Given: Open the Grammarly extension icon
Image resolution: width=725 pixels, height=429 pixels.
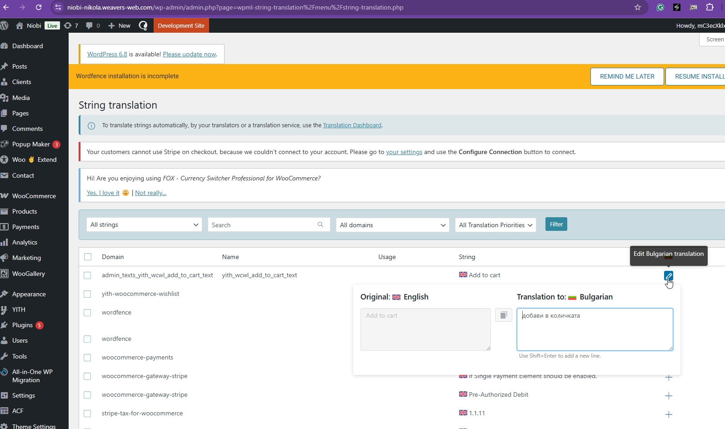Looking at the screenshot, I should [x=660, y=7].
